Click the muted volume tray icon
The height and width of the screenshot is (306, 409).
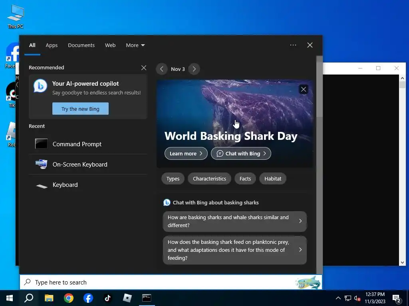357,298
